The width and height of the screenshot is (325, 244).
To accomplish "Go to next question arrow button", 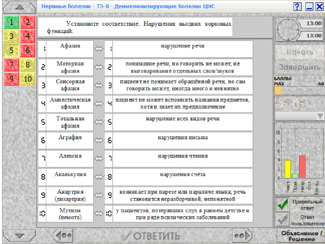I will (242, 236).
